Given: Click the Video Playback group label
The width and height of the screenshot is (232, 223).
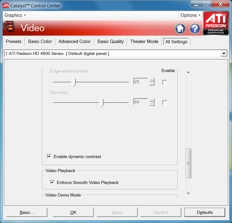Looking at the screenshot, I should point(60,171).
